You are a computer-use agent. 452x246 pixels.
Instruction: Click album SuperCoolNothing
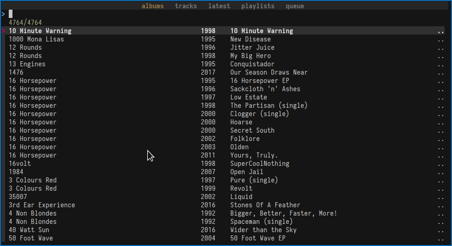(260, 164)
